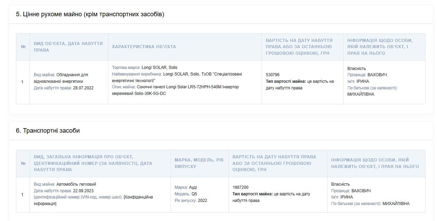Viewport: 437px width, 221px height.
Task: Select the vehicle value 1987200
Action: click(241, 187)
